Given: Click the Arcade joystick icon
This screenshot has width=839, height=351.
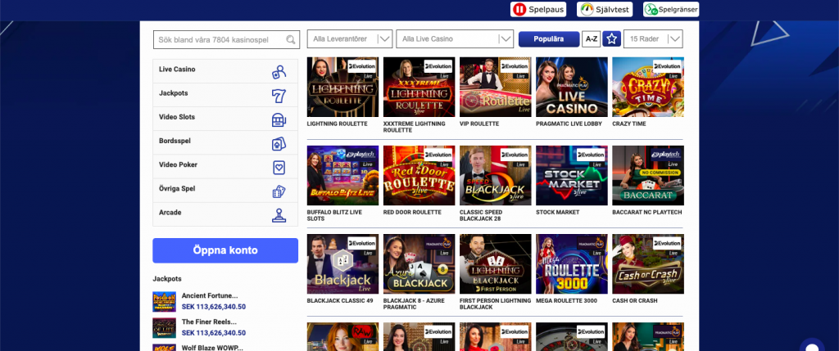Looking at the screenshot, I should pos(279,215).
